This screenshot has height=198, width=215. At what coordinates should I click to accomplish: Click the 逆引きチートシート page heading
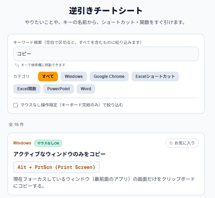pos(106,11)
